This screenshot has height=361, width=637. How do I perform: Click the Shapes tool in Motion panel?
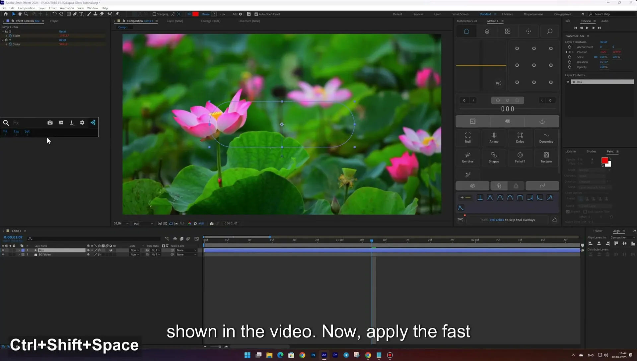point(494,157)
